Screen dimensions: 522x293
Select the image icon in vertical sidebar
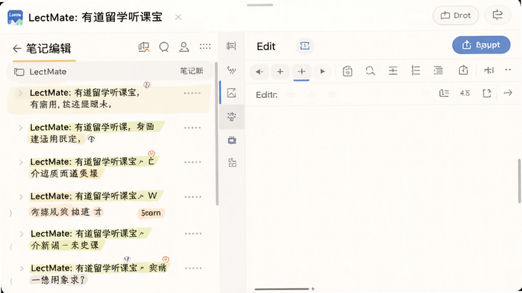coord(232,93)
